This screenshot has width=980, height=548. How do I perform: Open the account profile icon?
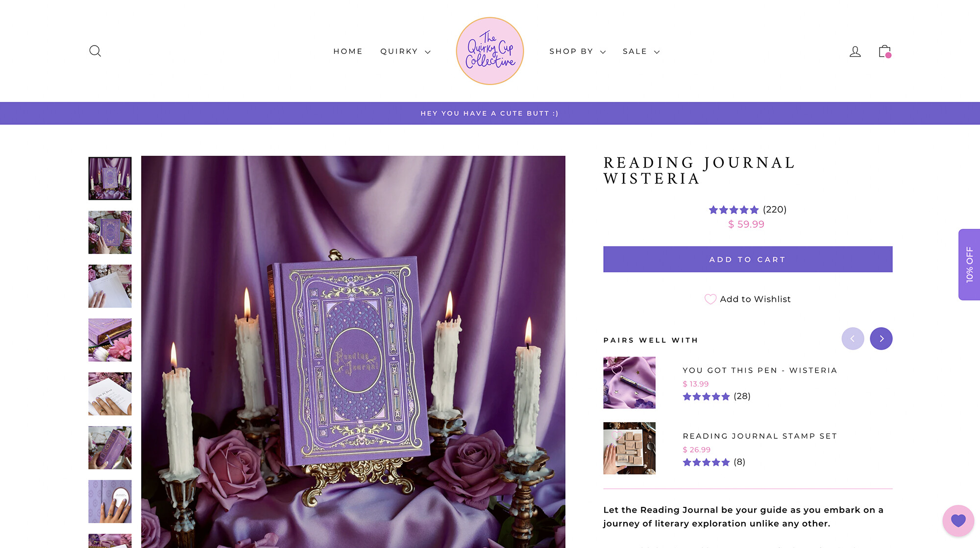(x=855, y=51)
